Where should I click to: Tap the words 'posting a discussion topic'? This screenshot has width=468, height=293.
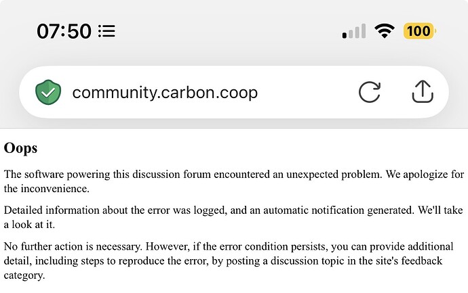[284, 261]
